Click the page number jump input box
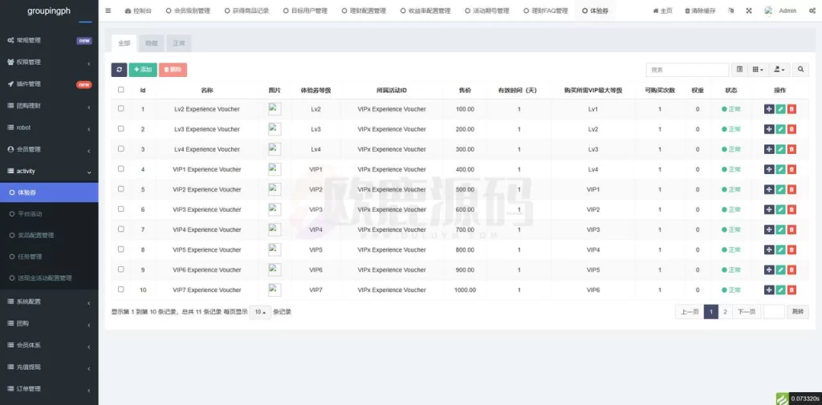 (774, 312)
